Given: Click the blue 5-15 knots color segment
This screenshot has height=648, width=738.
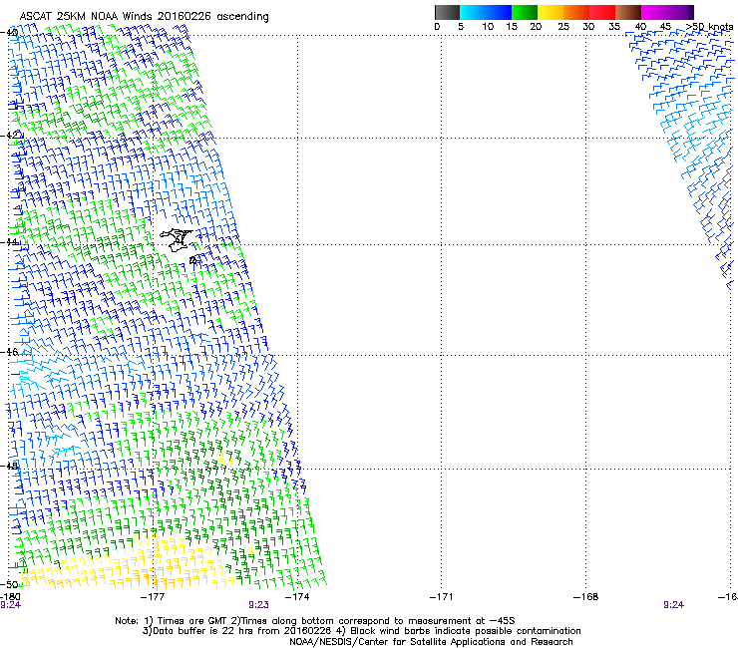Looking at the screenshot, I should 486,12.
